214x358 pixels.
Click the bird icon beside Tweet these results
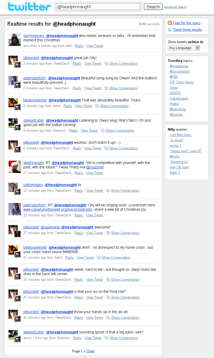point(170,30)
